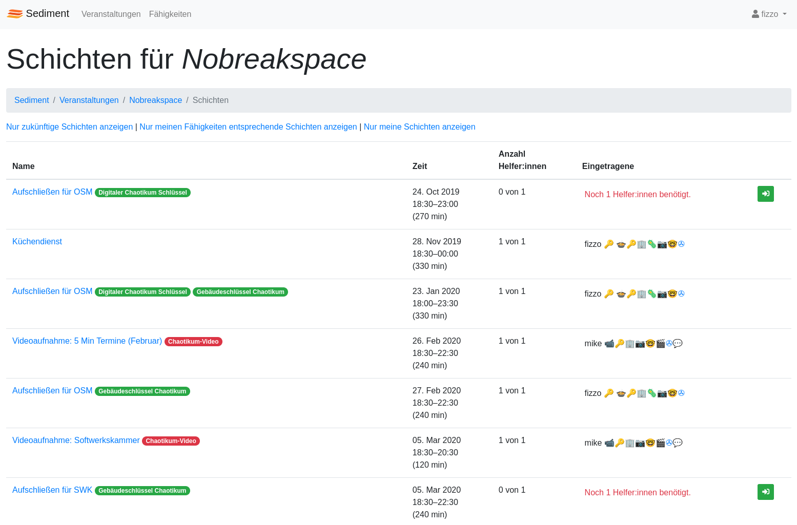
Task: Click camera emoji in Küchendienst row
Action: point(662,244)
